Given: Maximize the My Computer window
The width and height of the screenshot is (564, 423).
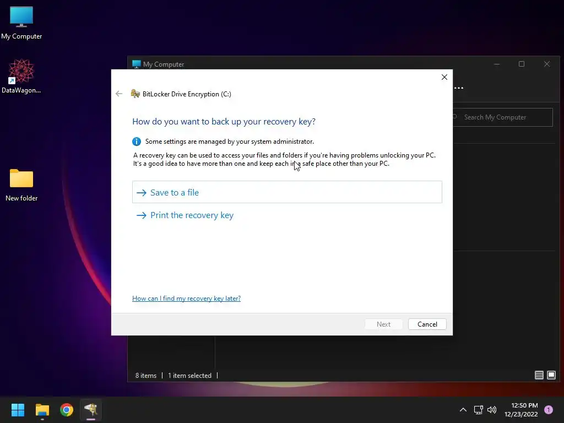Looking at the screenshot, I should (x=521, y=64).
